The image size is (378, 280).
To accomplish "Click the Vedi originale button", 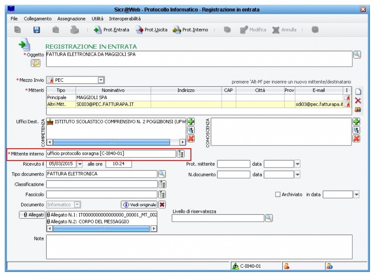I will click(139, 204).
